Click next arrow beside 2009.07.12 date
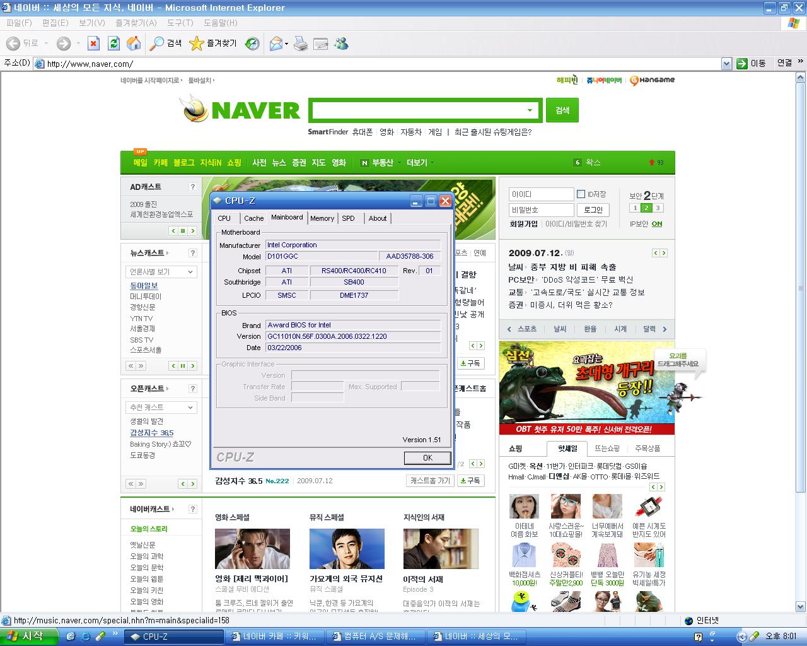The image size is (807, 646). (x=663, y=253)
